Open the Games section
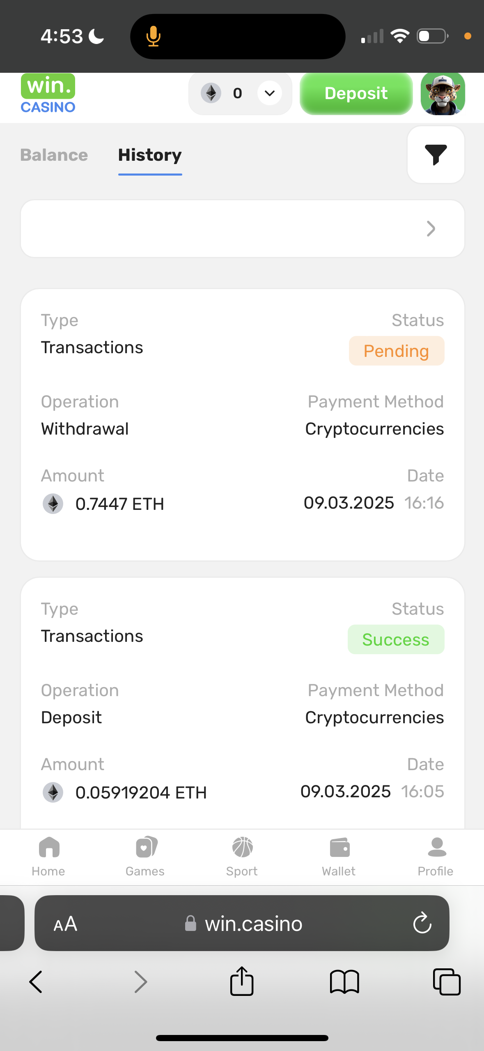Screen dimensions: 484x1051 coord(145,856)
